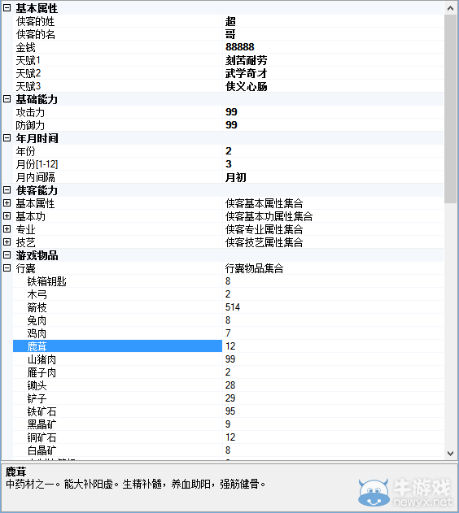This screenshot has width=459, height=513.
Task: Click the scrollbar up arrow
Action: tap(451, 8)
